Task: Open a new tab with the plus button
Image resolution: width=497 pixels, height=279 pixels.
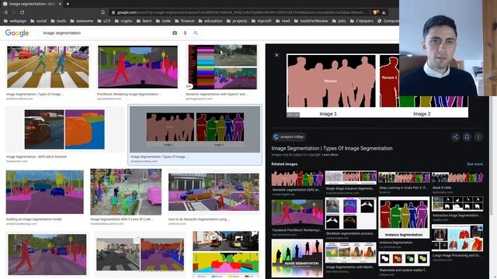Action: point(68,4)
